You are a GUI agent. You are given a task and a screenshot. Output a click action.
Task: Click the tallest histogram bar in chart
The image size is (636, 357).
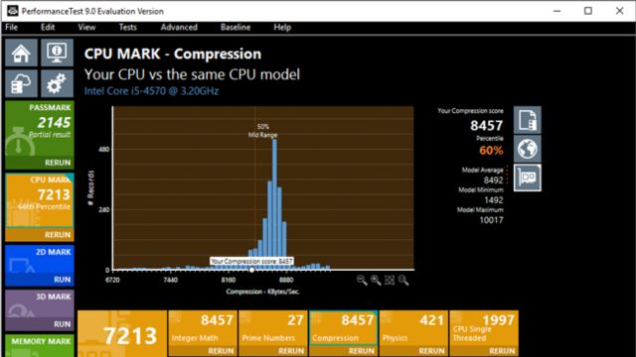pos(274,204)
